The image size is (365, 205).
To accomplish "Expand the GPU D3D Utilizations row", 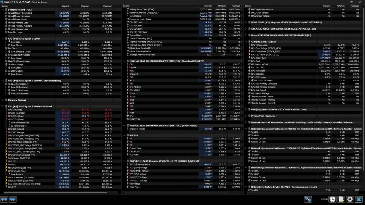I will 249,80.
